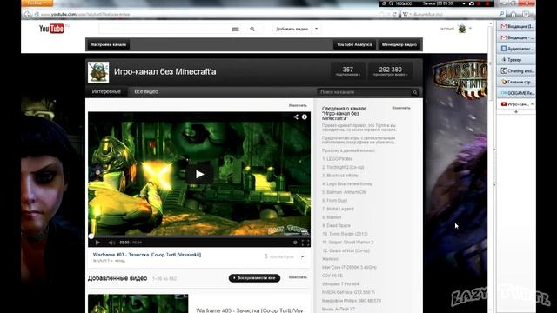Screen dimensions: 557x313
Task: Click the Batman: Arkham City list entry
Action: tap(344, 192)
